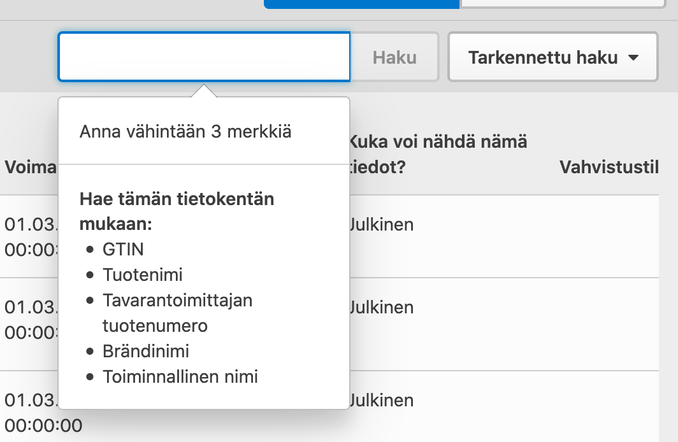Click the 'Hae tämän tietokentän mukaan' heading

177,211
